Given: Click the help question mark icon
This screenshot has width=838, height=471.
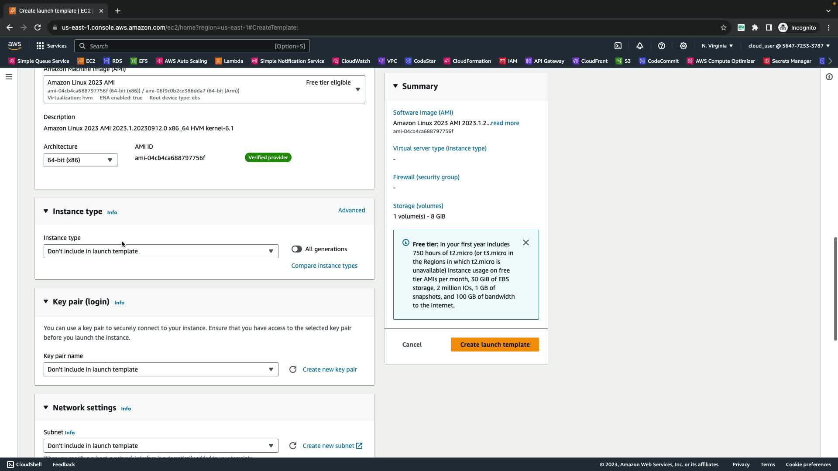Looking at the screenshot, I should click(662, 46).
